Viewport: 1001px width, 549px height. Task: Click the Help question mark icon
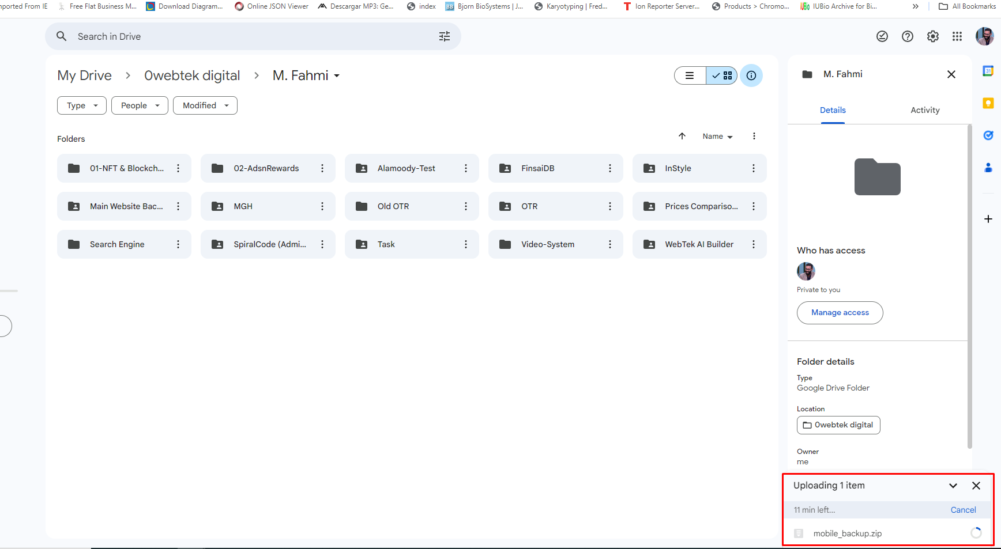click(907, 36)
